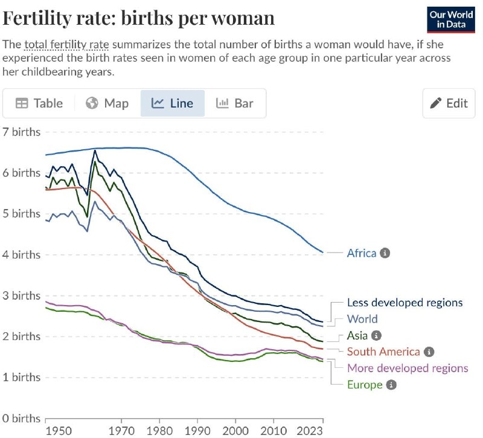
Task: Select the World legend label
Action: tap(362, 319)
